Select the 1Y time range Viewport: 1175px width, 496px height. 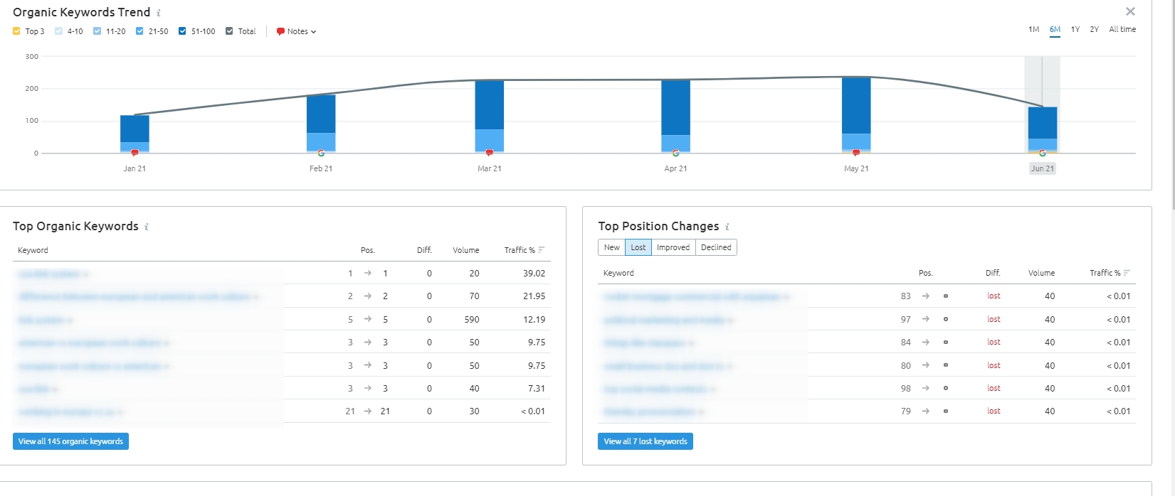click(x=1075, y=29)
